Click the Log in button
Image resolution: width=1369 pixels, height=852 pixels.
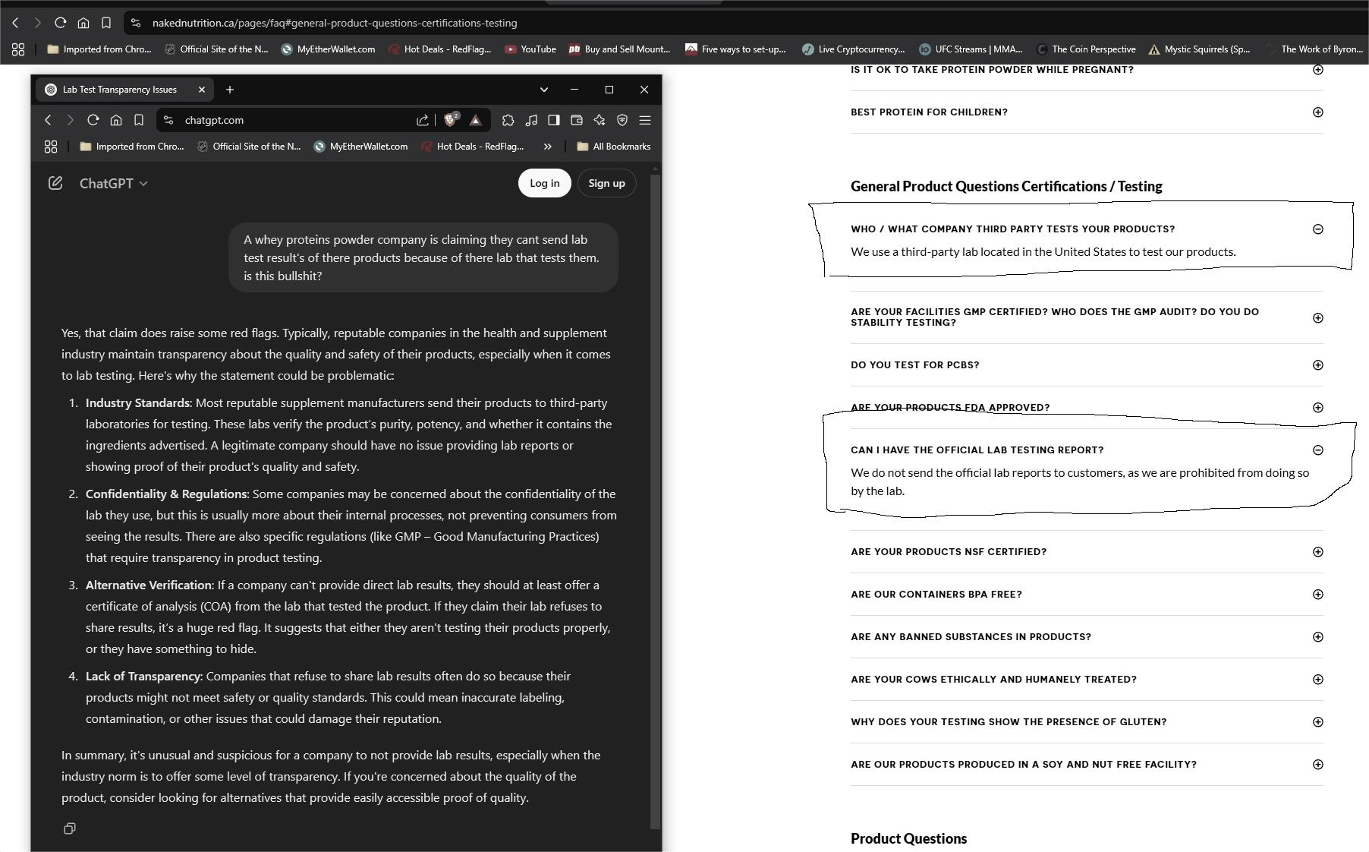pyautogui.click(x=544, y=183)
